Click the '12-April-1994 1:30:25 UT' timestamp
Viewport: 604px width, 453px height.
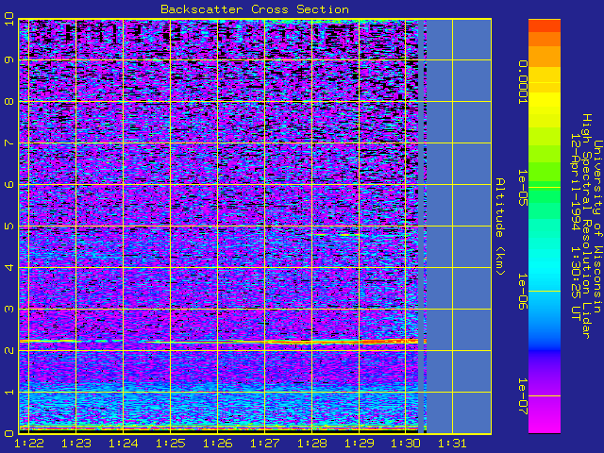coord(576,226)
